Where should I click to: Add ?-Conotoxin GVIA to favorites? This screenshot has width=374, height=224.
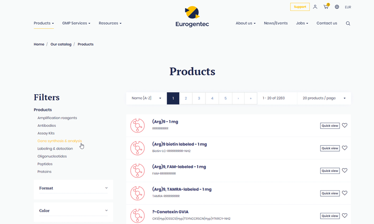[344, 216]
